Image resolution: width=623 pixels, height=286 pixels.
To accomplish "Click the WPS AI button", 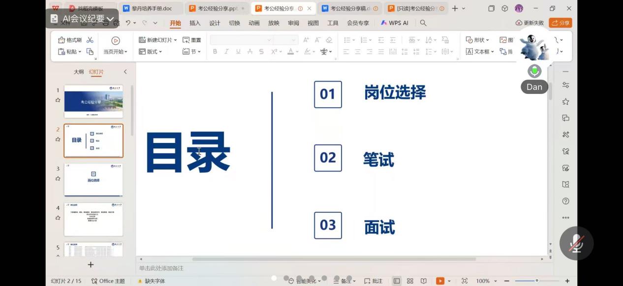I will [394, 23].
